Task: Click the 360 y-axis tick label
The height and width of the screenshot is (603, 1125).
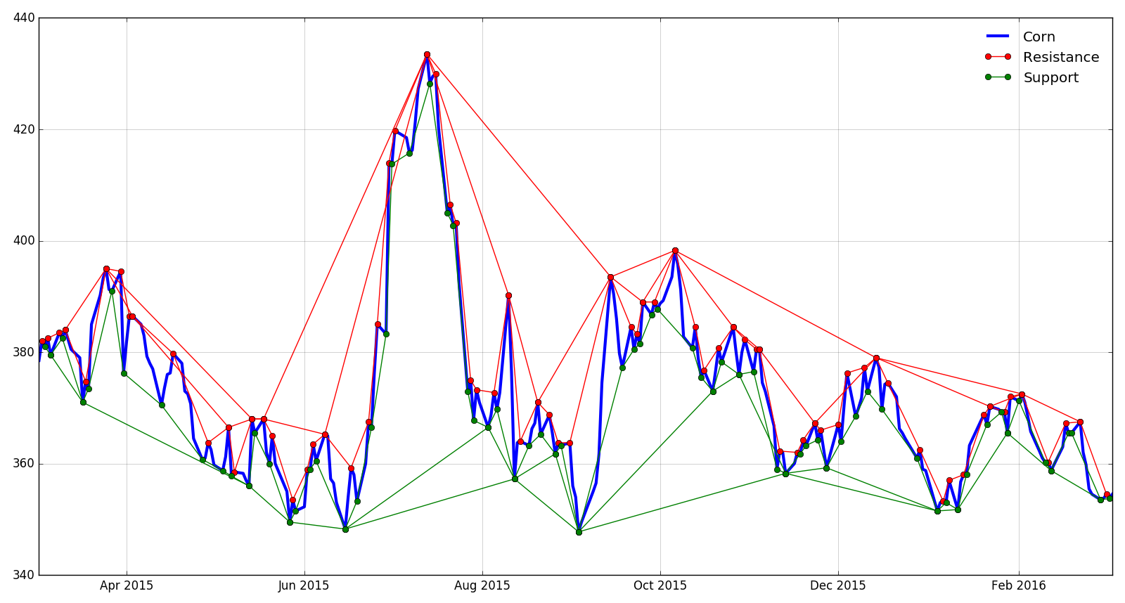Action: 25,464
